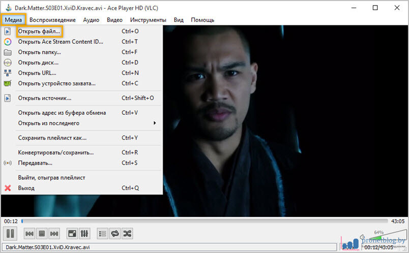Choose Передавать... stream entry
Screen dimensions: 409x253
click(x=82, y=163)
